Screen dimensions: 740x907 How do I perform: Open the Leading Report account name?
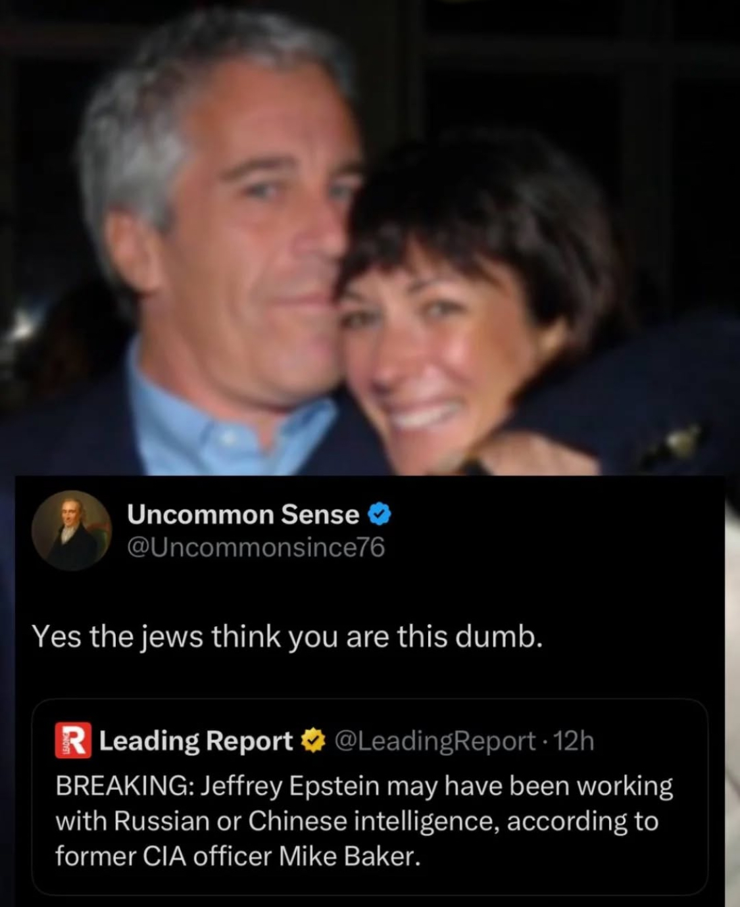pyautogui.click(x=195, y=741)
